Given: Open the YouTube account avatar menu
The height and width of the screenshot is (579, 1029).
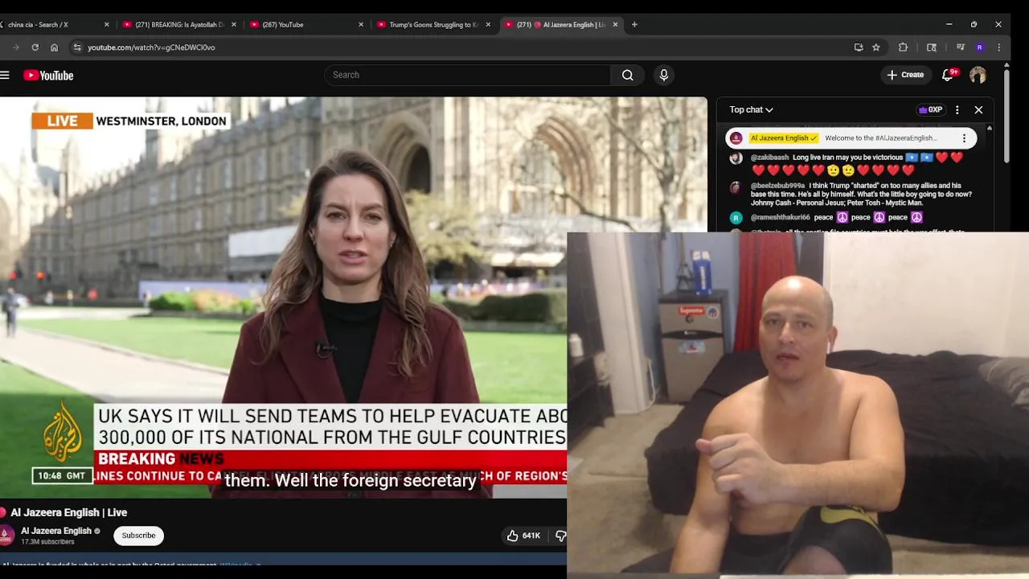Looking at the screenshot, I should 978,75.
